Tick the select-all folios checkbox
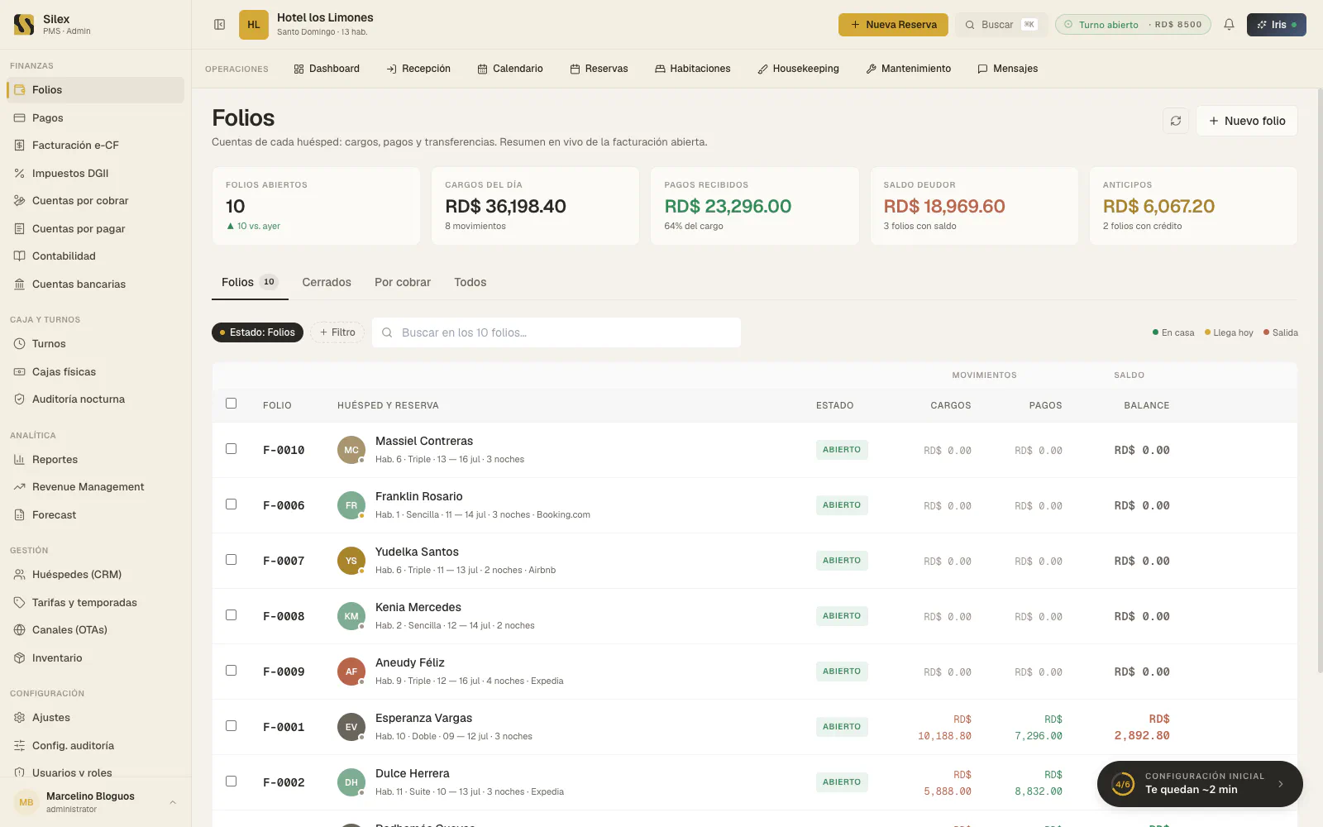1323x827 pixels. pyautogui.click(x=232, y=404)
